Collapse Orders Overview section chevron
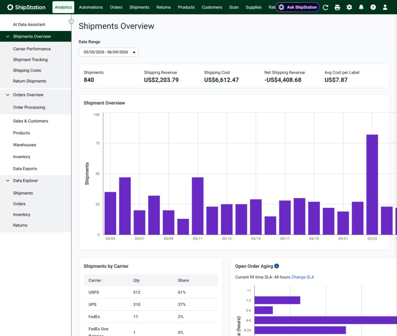 pos(8,95)
